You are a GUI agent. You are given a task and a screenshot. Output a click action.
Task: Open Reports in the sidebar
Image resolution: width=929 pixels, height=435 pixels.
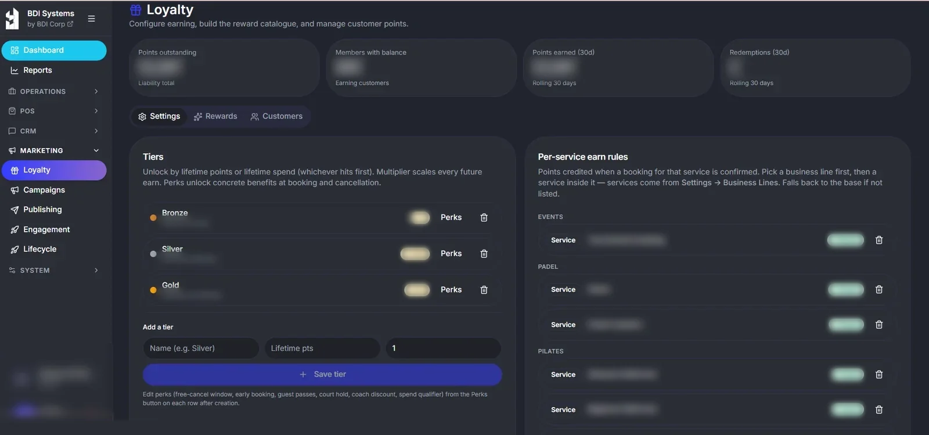[54, 70]
